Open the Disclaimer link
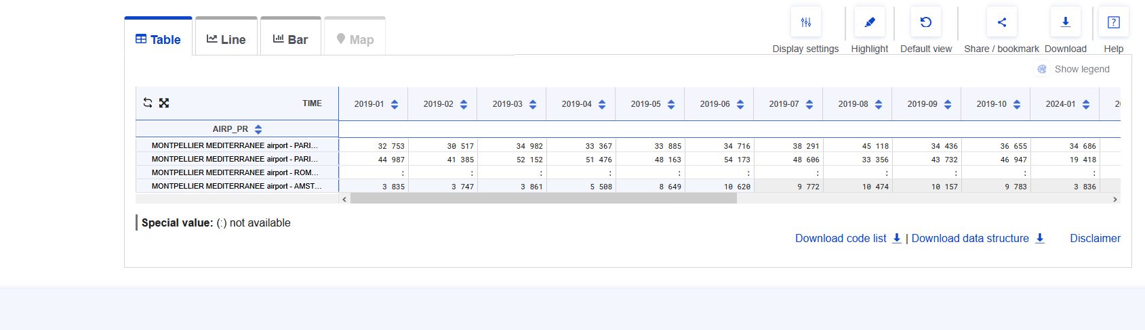 [1095, 238]
